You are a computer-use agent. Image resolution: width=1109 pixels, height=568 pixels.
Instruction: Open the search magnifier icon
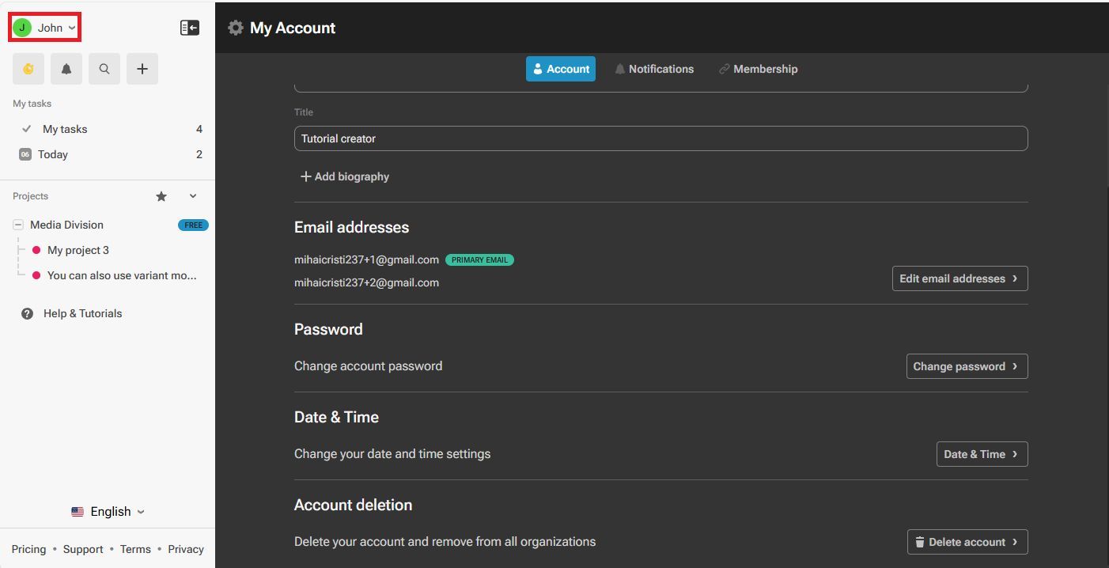click(104, 69)
